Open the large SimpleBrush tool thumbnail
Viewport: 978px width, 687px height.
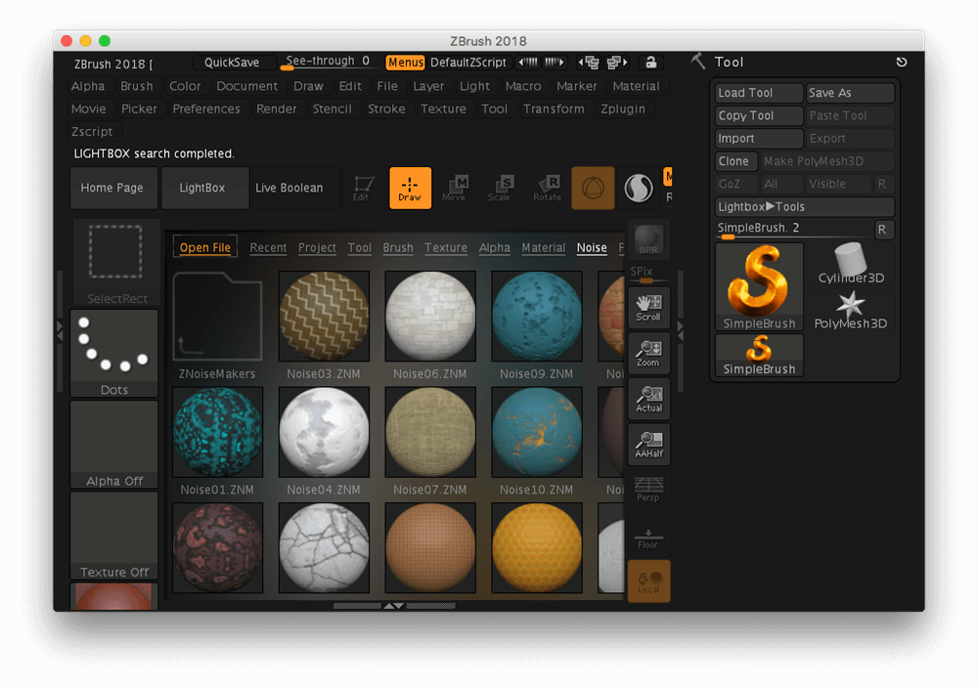(759, 286)
